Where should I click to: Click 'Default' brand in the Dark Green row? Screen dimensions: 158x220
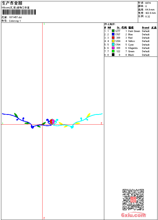pos(146,31)
